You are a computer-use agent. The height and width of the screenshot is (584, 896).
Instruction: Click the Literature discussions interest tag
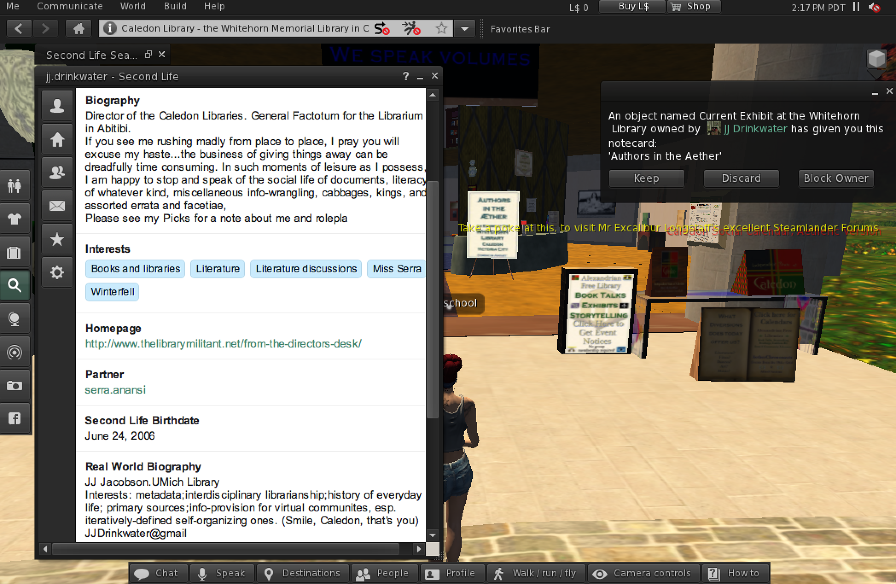[x=306, y=269]
